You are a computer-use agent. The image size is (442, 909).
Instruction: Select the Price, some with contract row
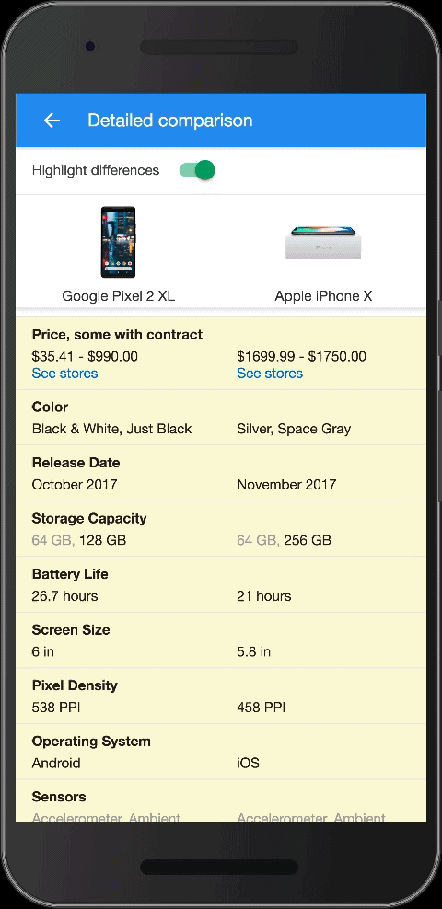coord(221,353)
